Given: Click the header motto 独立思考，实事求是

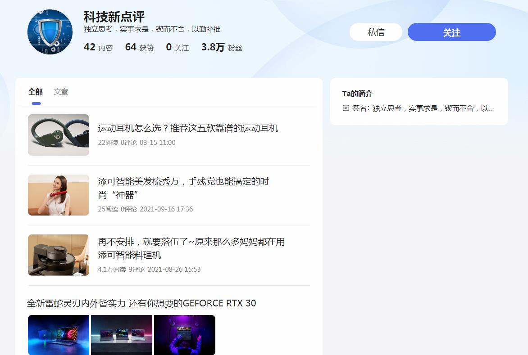Looking at the screenshot, I should 152,29.
